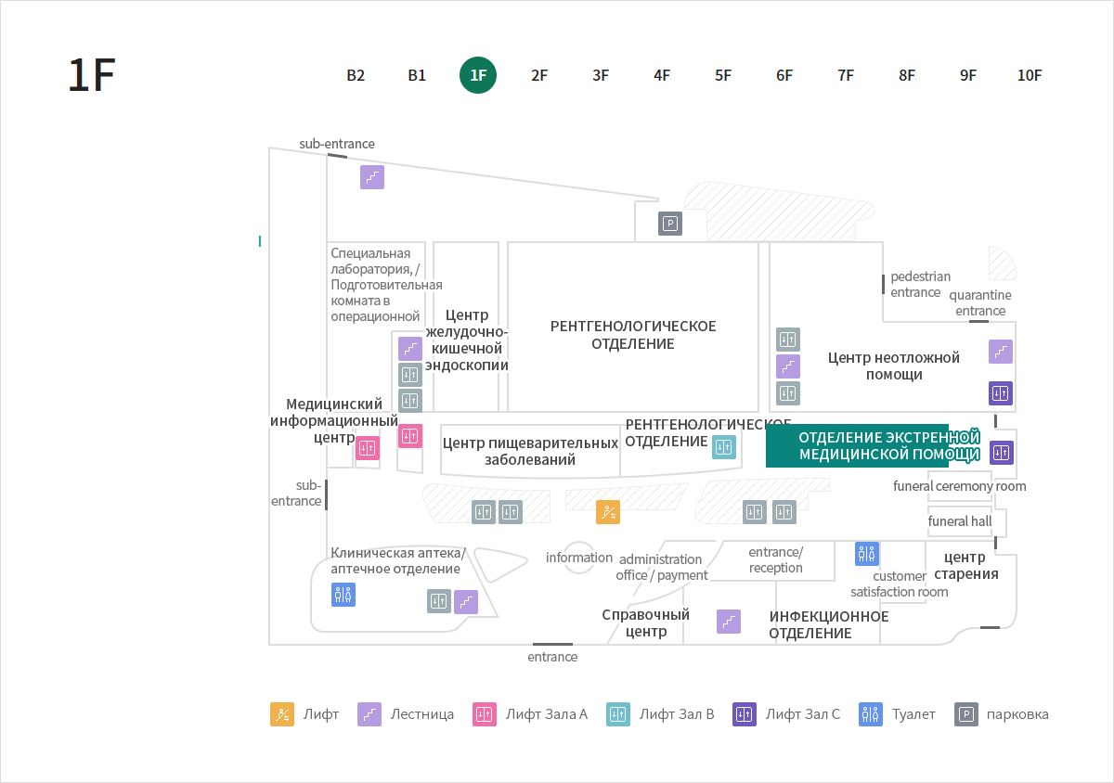This screenshot has width=1114, height=783.
Task: Click funeral ceremony room label
Action: [x=960, y=486]
